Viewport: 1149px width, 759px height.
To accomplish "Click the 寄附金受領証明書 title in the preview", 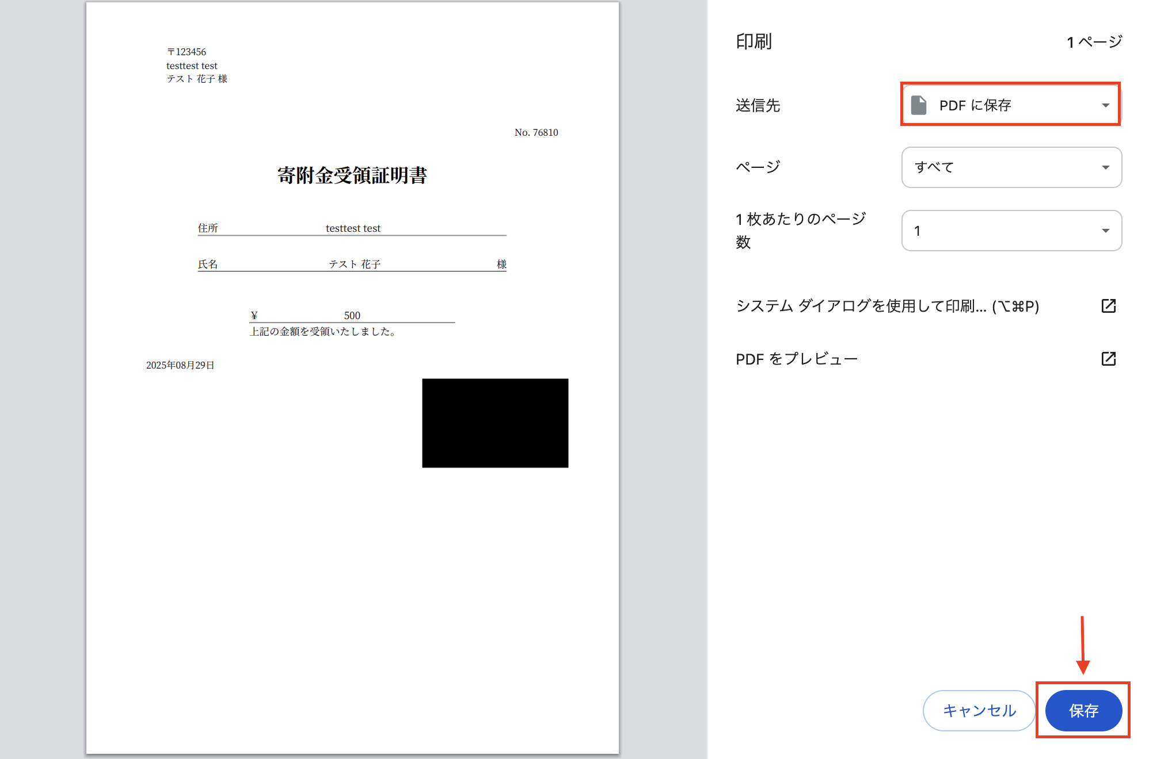I will coord(353,176).
